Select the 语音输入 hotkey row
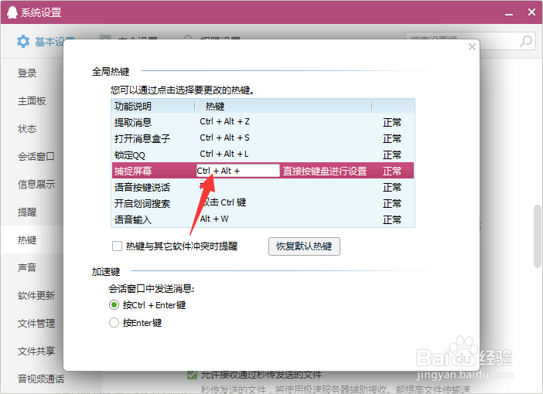Screen dimensions: 543x394 pyautogui.click(x=263, y=219)
